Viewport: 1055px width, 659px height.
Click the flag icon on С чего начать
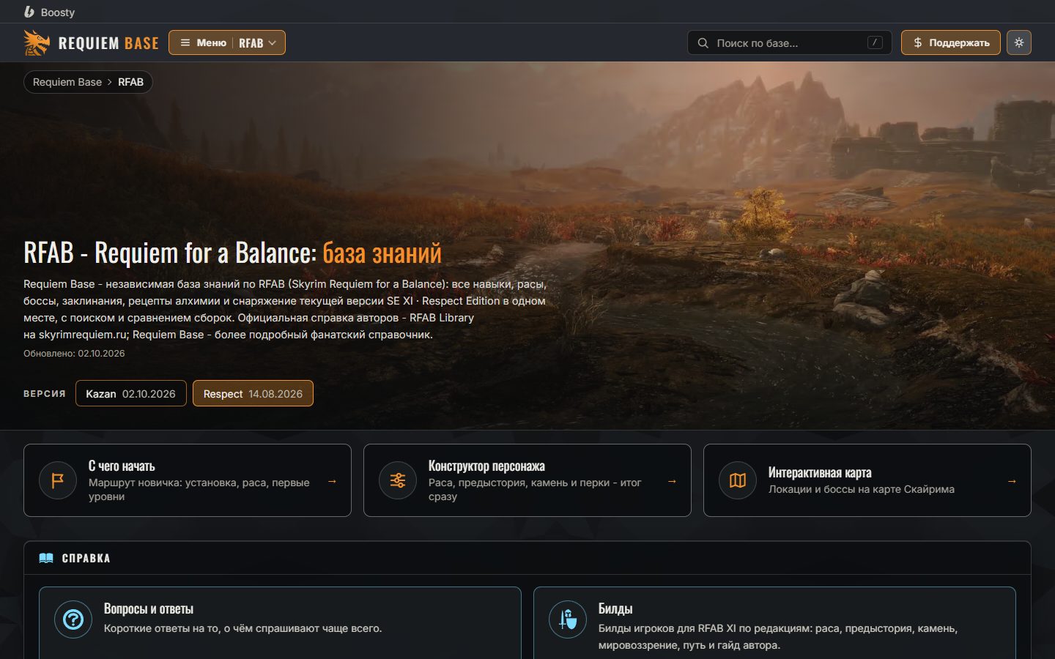58,480
